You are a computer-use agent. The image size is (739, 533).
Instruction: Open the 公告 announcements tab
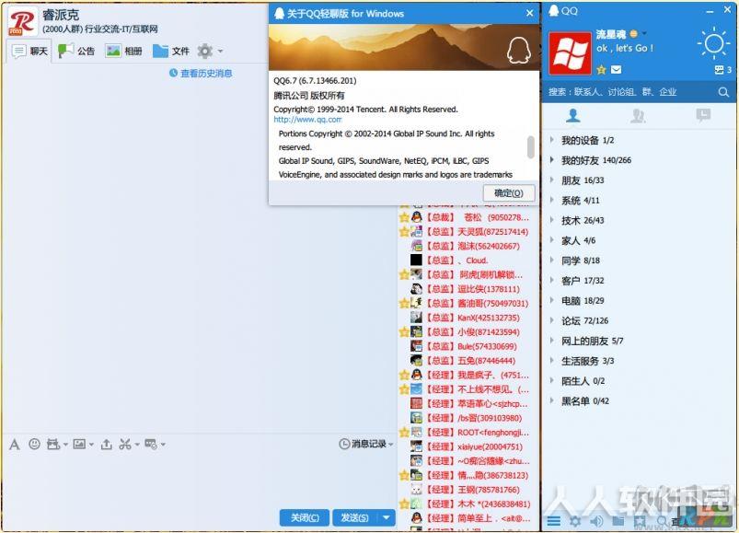coord(76,51)
